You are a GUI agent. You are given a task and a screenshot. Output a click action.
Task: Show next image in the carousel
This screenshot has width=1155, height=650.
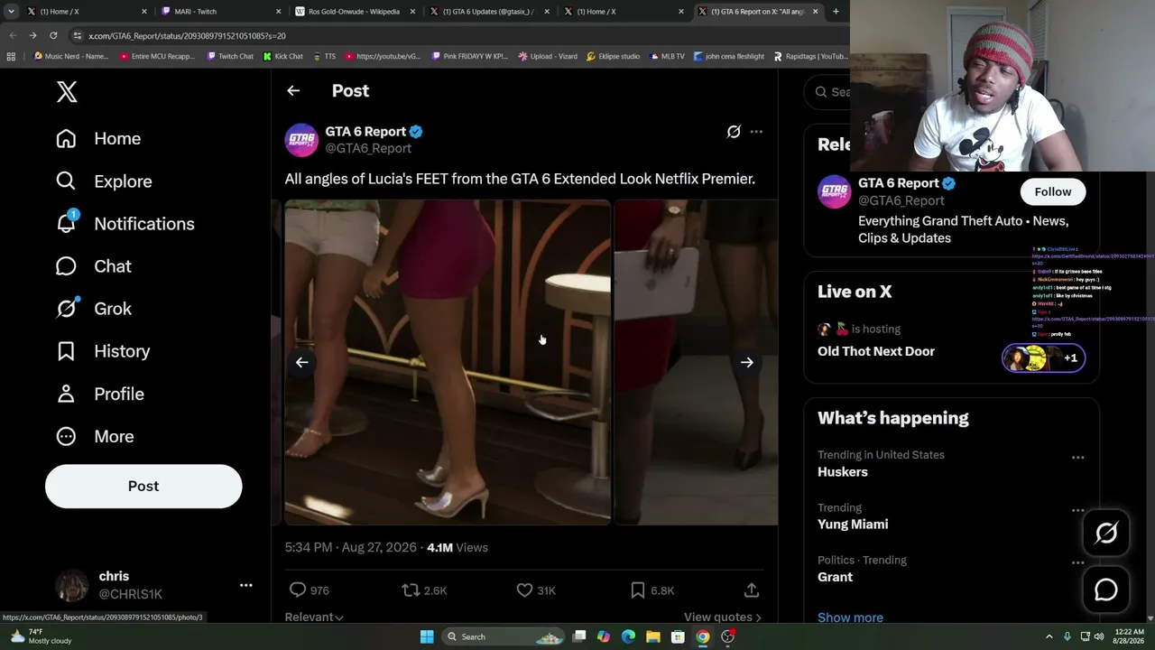[x=747, y=362]
